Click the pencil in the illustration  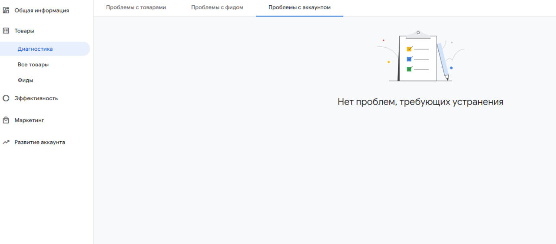pos(443,61)
